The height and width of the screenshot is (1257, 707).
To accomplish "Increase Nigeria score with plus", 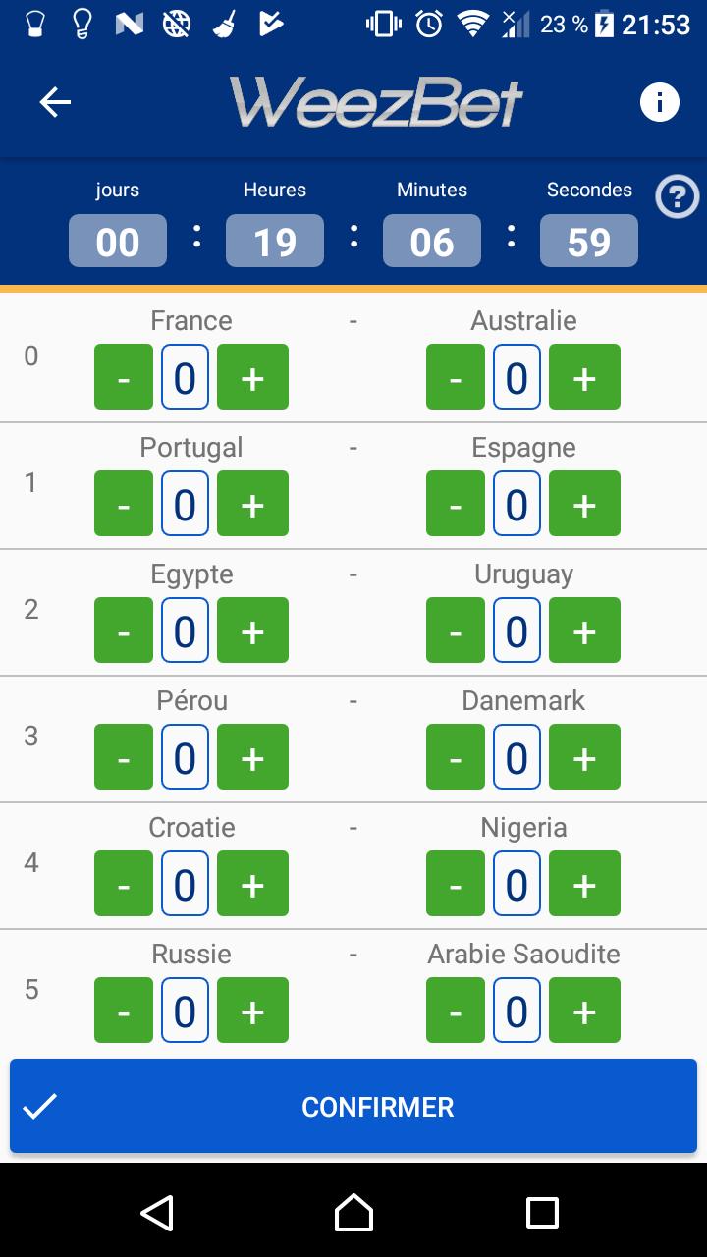I will (584, 884).
